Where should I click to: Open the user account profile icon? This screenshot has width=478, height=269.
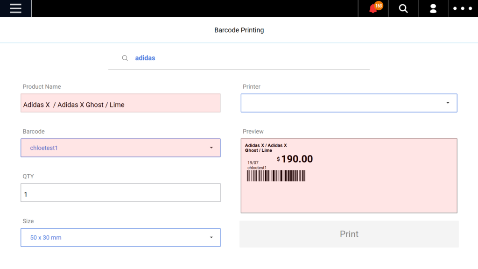[433, 8]
